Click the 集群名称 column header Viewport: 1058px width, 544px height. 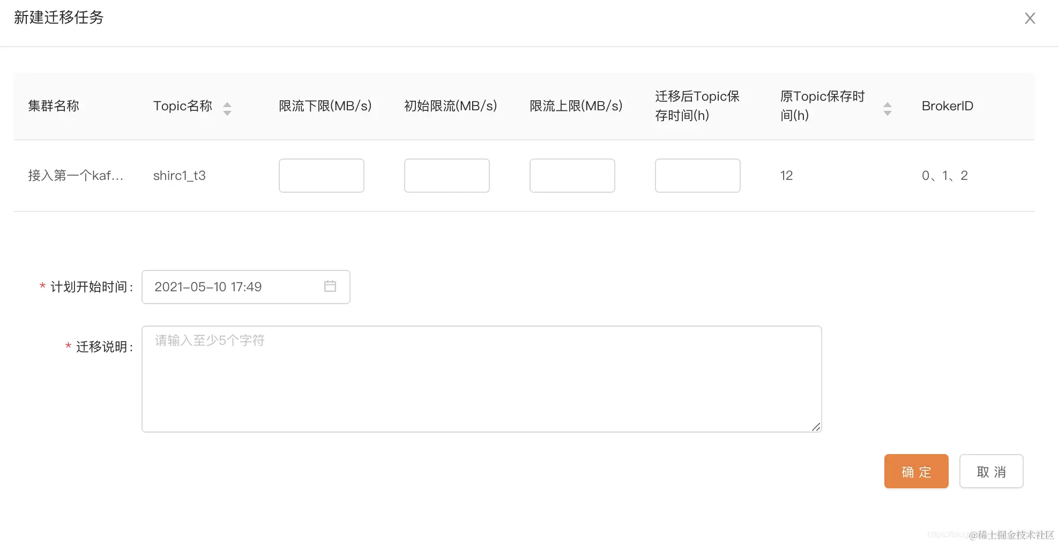coord(54,106)
